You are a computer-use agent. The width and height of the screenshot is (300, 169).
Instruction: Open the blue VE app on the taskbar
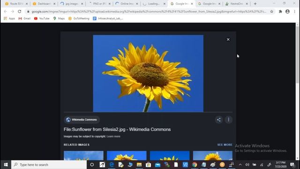(185, 165)
